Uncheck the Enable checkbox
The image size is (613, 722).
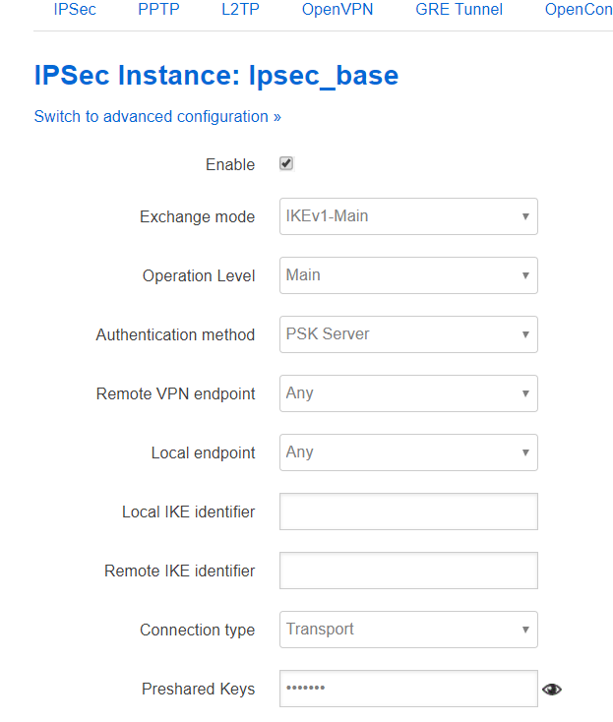[x=286, y=164]
